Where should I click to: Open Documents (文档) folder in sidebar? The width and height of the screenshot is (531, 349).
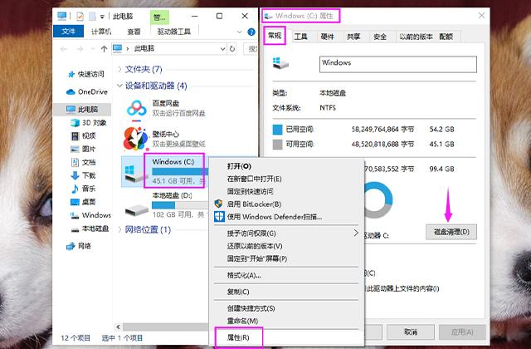(x=83, y=163)
